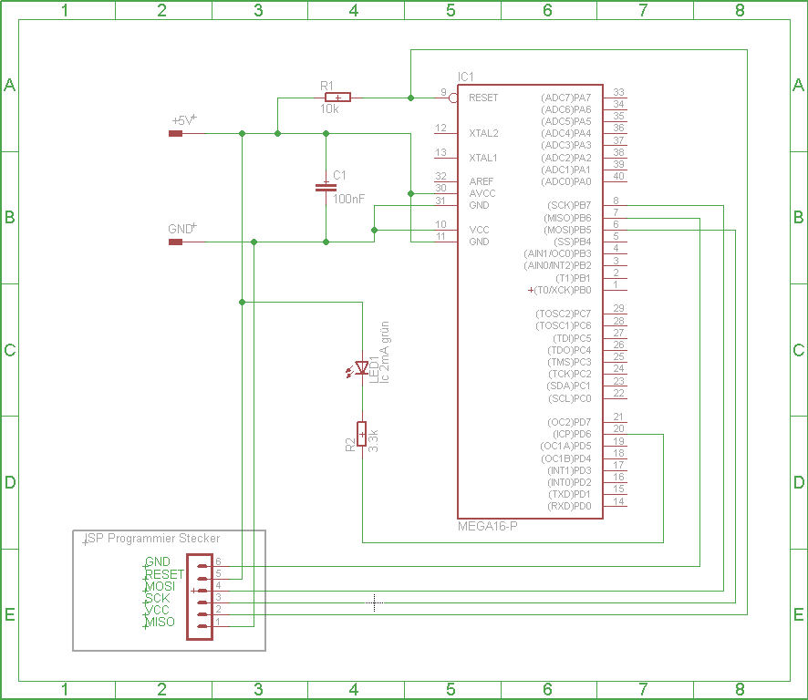Click the (SCK)PB7 pin label

[x=569, y=205]
